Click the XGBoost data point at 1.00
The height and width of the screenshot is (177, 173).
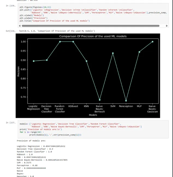click(73, 42)
